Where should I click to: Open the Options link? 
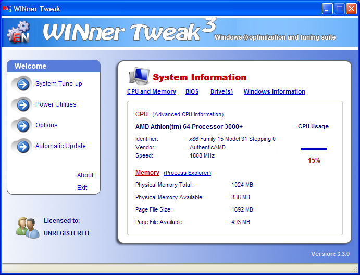46,125
